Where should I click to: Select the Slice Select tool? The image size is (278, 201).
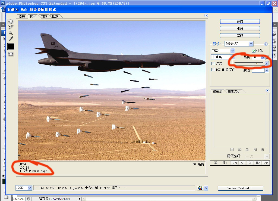click(x=11, y=27)
